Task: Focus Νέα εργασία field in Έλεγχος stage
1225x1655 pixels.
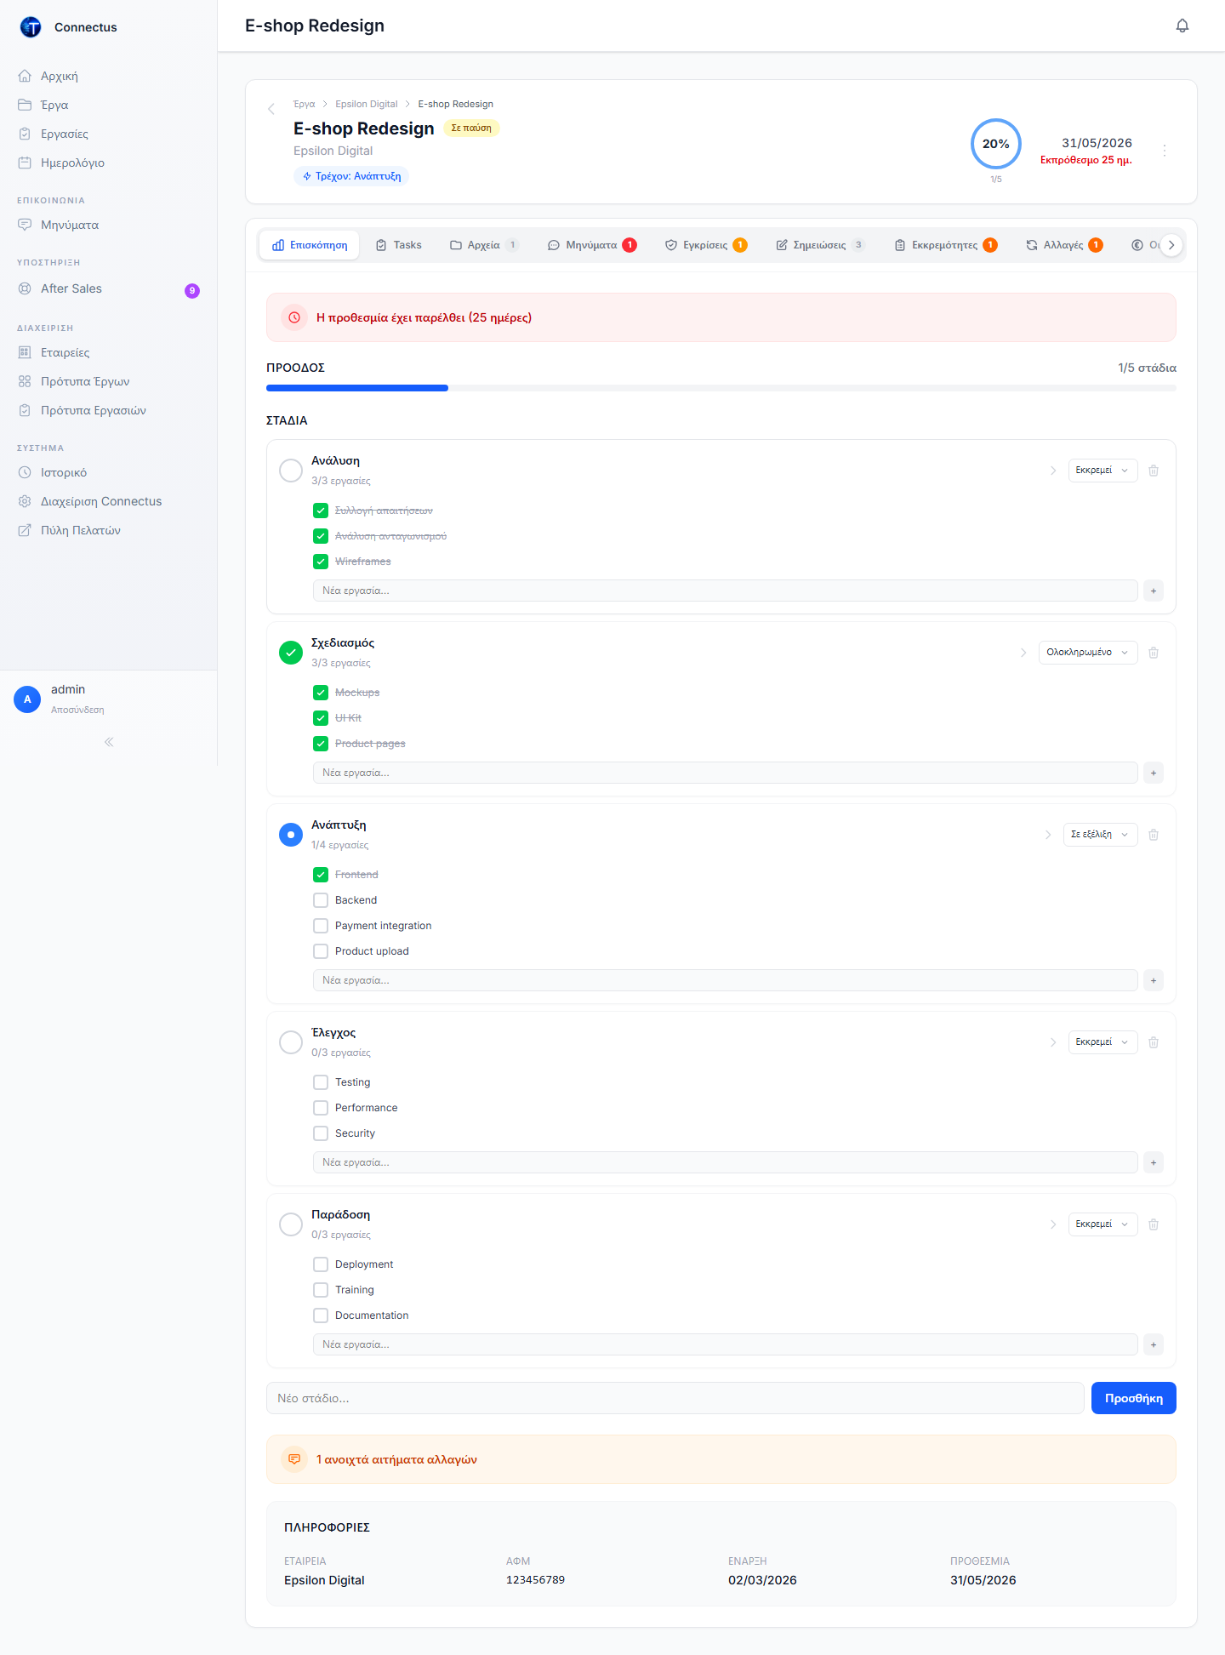Action: click(x=726, y=1162)
